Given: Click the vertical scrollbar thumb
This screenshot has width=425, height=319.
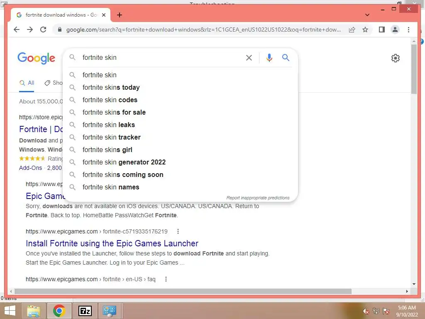Looking at the screenshot, I should click(x=414, y=69).
